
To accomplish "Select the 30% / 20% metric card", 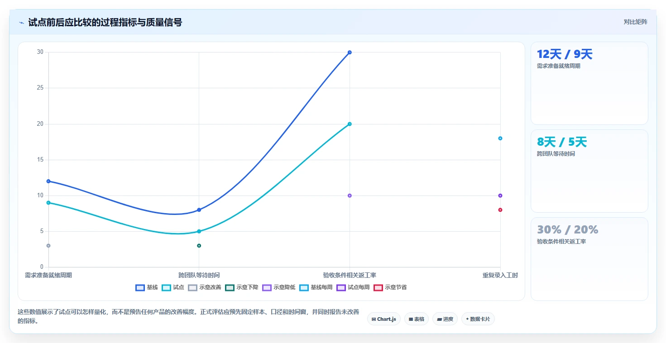I will point(589,259).
